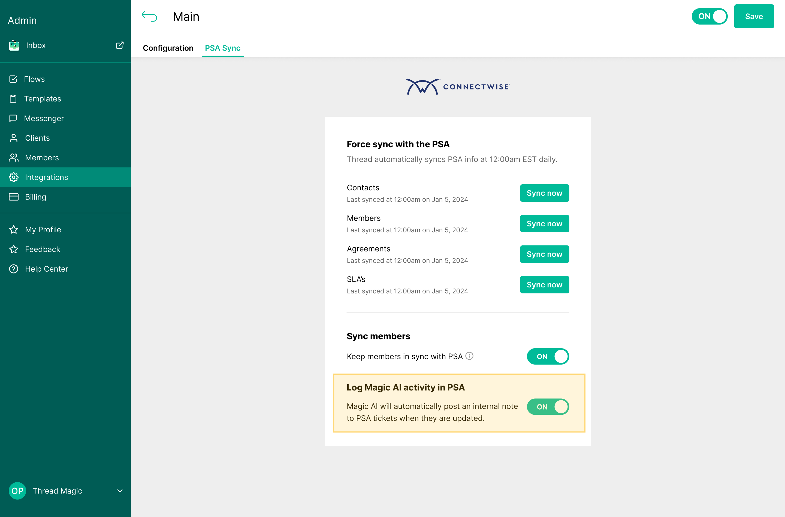Click the info icon beside Keep members in sync

click(469, 356)
